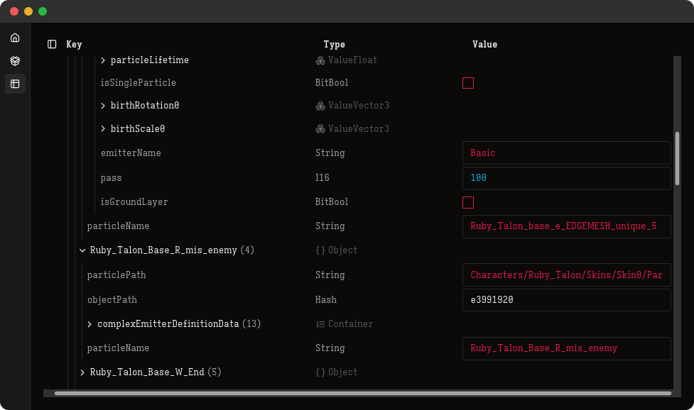This screenshot has width=694, height=410.
Task: Edit the objectPath hash field e3991920
Action: point(567,300)
